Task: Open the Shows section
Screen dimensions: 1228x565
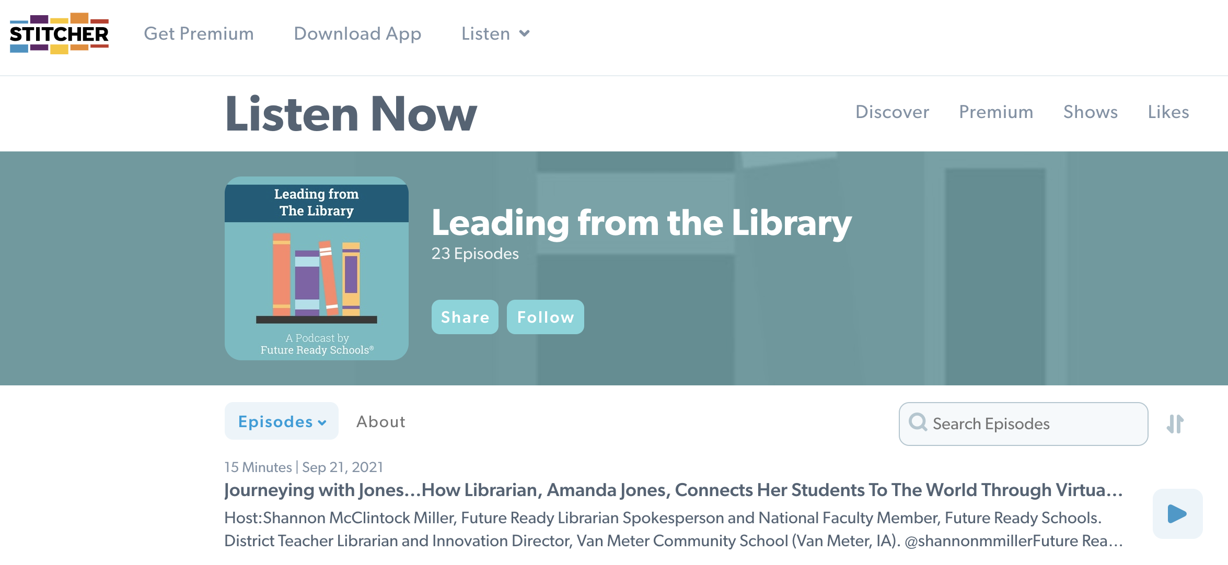Action: click(1091, 112)
